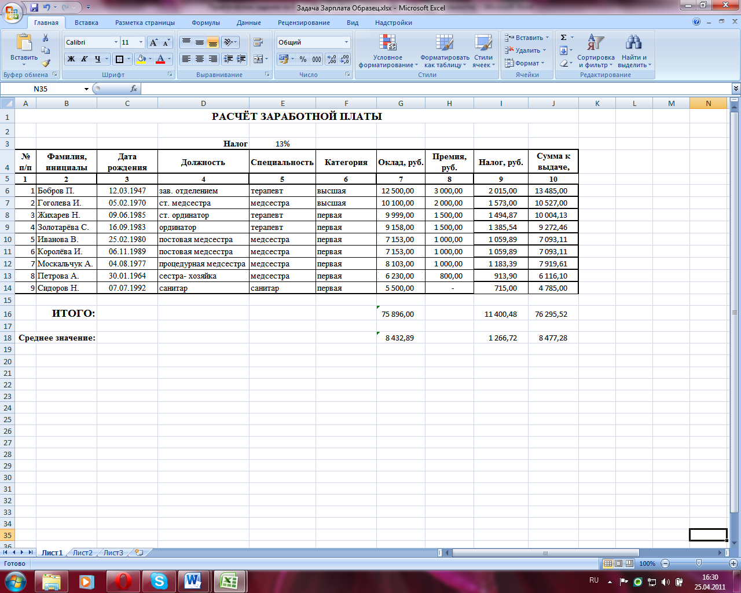Click the Decrease Decimal icon
Viewport: 741px width, 593px height.
(x=344, y=59)
